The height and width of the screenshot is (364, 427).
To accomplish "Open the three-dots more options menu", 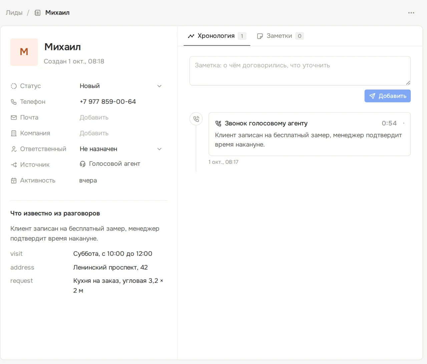I will point(411,13).
